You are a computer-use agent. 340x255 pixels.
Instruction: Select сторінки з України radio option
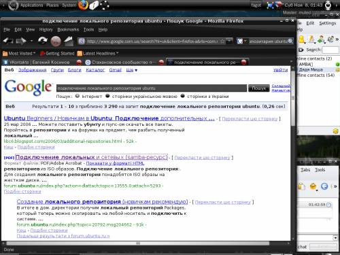point(183,96)
